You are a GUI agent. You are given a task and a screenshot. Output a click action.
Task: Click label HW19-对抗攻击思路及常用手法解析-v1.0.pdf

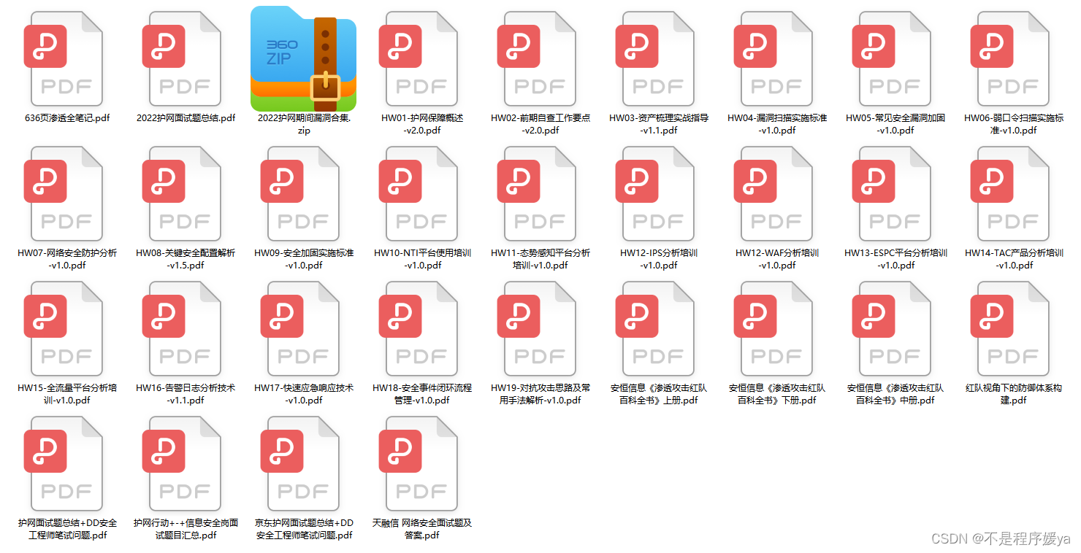(x=540, y=394)
